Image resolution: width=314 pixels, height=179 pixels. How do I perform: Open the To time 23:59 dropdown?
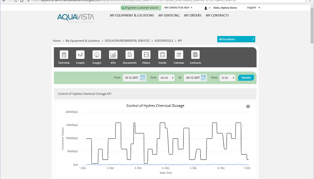click(227, 78)
